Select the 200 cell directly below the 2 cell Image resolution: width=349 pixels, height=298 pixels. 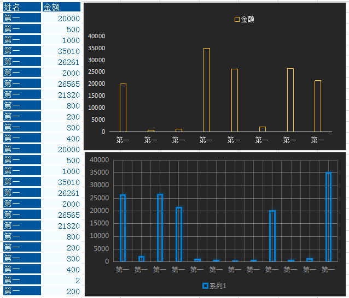61,291
